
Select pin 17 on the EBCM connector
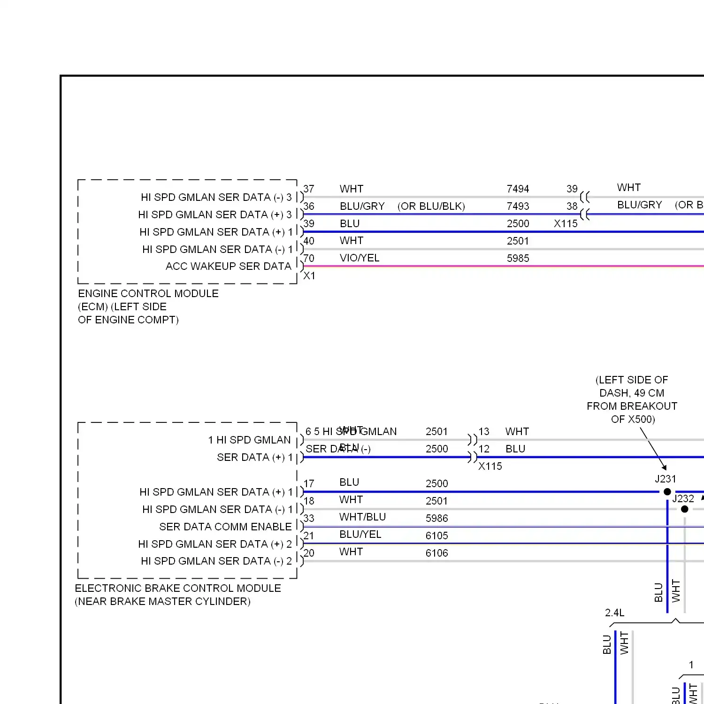tap(309, 483)
